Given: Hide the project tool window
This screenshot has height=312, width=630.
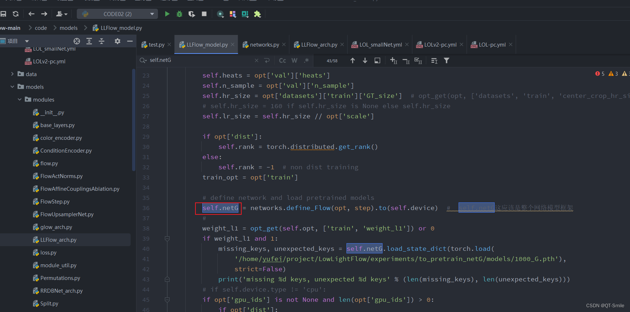Looking at the screenshot, I should [x=130, y=41].
